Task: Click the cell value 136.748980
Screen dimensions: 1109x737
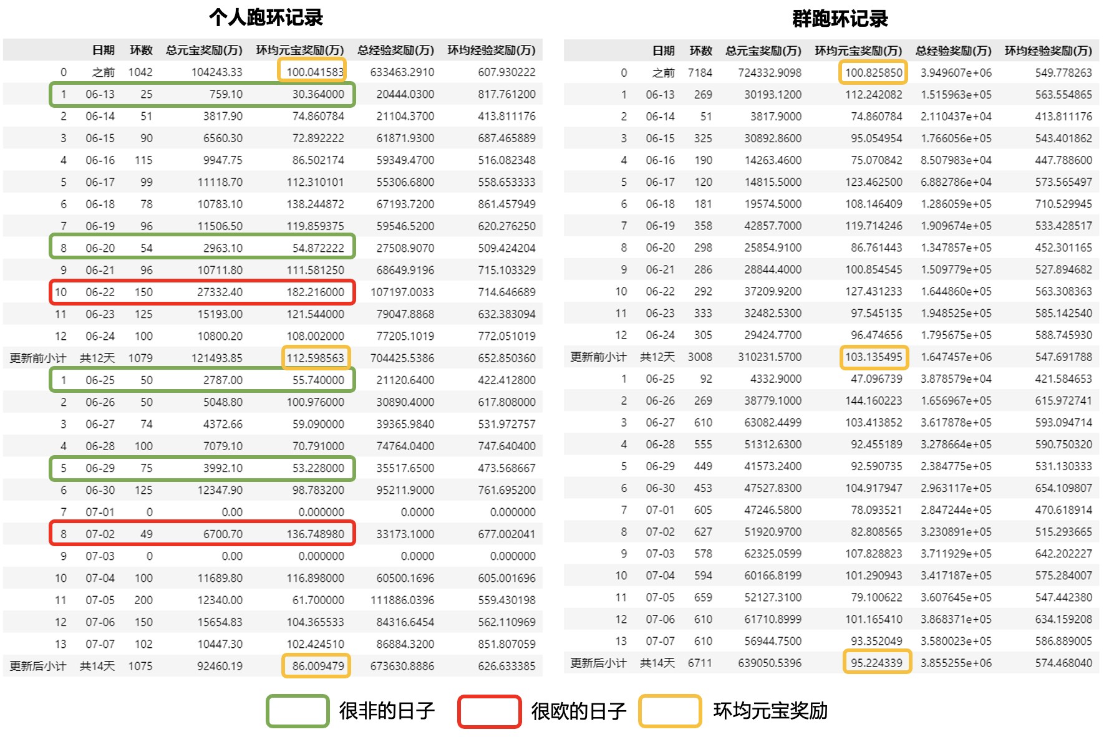Action: [x=315, y=534]
